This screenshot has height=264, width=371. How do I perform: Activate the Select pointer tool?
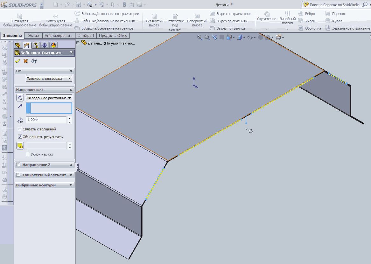[113, 4]
